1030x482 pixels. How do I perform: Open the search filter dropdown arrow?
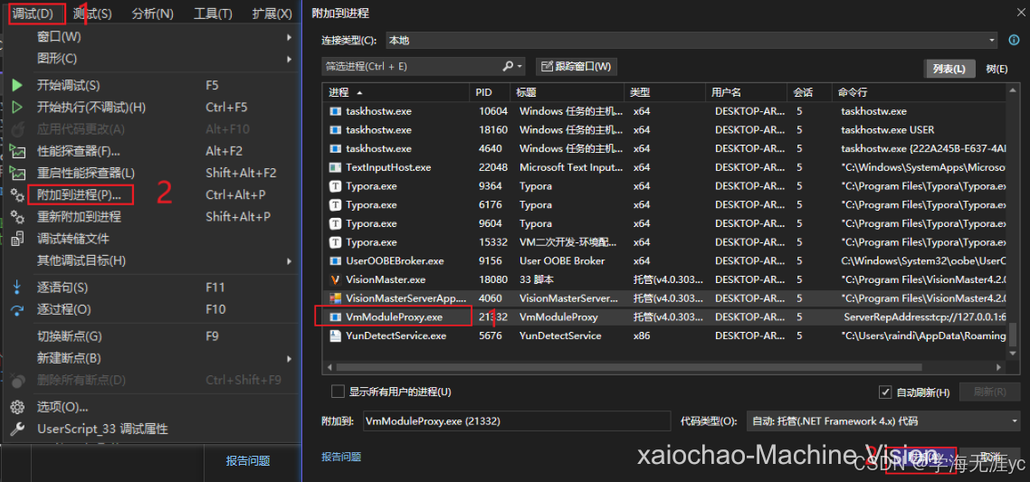[x=521, y=66]
